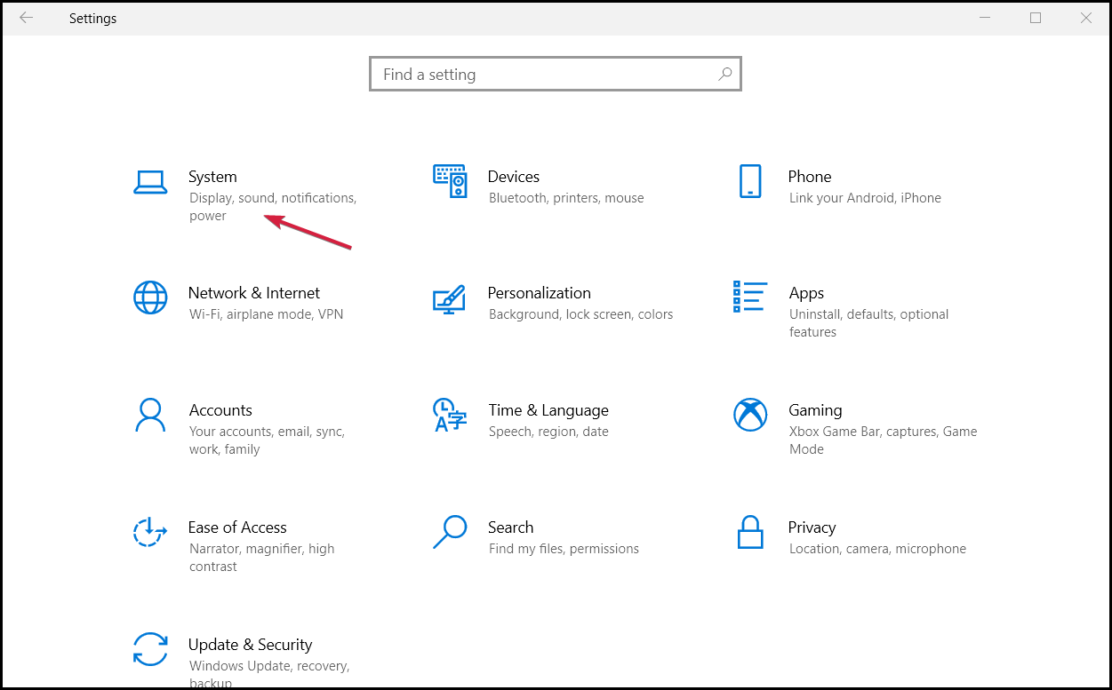The height and width of the screenshot is (690, 1112).
Task: Click the Privacy padlock icon
Action: coord(750,532)
